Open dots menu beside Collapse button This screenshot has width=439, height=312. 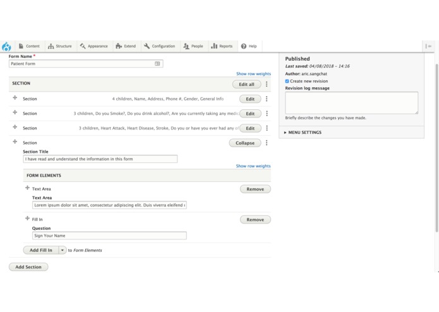pos(267,143)
